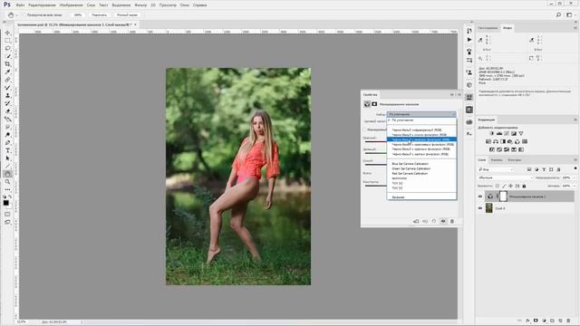Image resolution: width=580 pixels, height=326 pixels.
Task: Switch to the Гистограмма tab
Action: point(488,28)
